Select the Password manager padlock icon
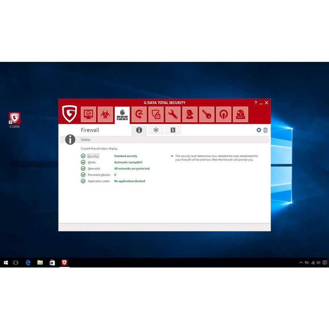This screenshot has width=329, height=329. click(x=156, y=114)
